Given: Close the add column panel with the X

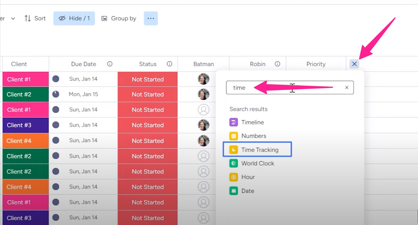Looking at the screenshot, I should (354, 64).
